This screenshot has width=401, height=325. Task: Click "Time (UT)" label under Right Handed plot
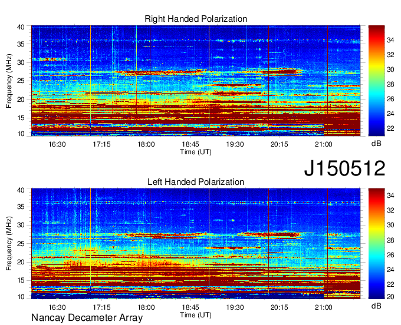click(196, 152)
